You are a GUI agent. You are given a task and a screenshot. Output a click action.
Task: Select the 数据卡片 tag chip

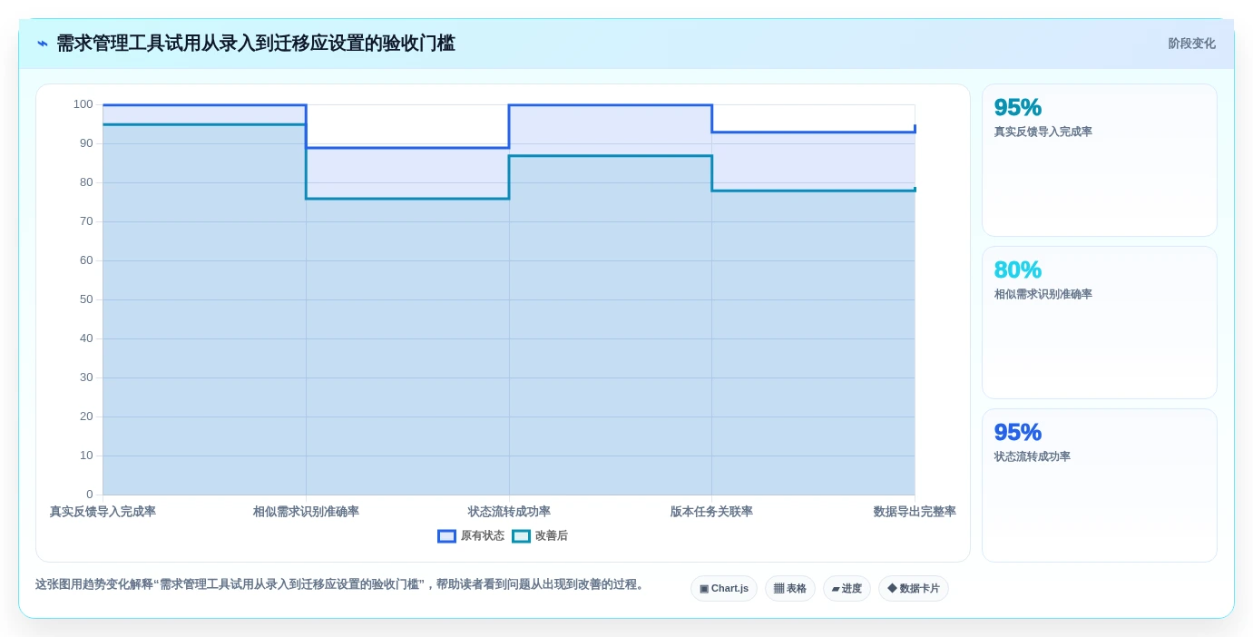pyautogui.click(x=913, y=589)
